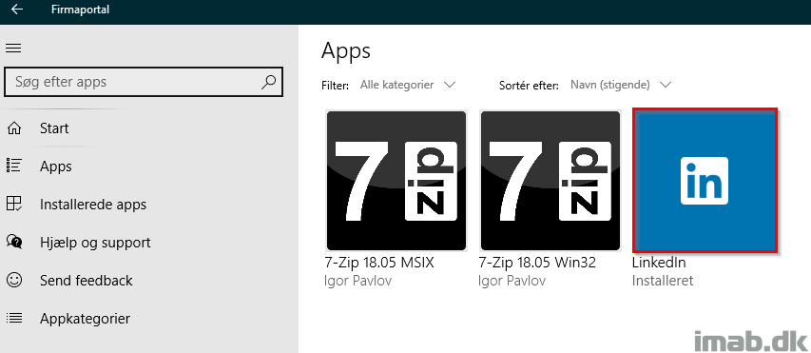Click the 7-Zip 18.05 MSIX title
This screenshot has width=811, height=353.
[x=379, y=263]
